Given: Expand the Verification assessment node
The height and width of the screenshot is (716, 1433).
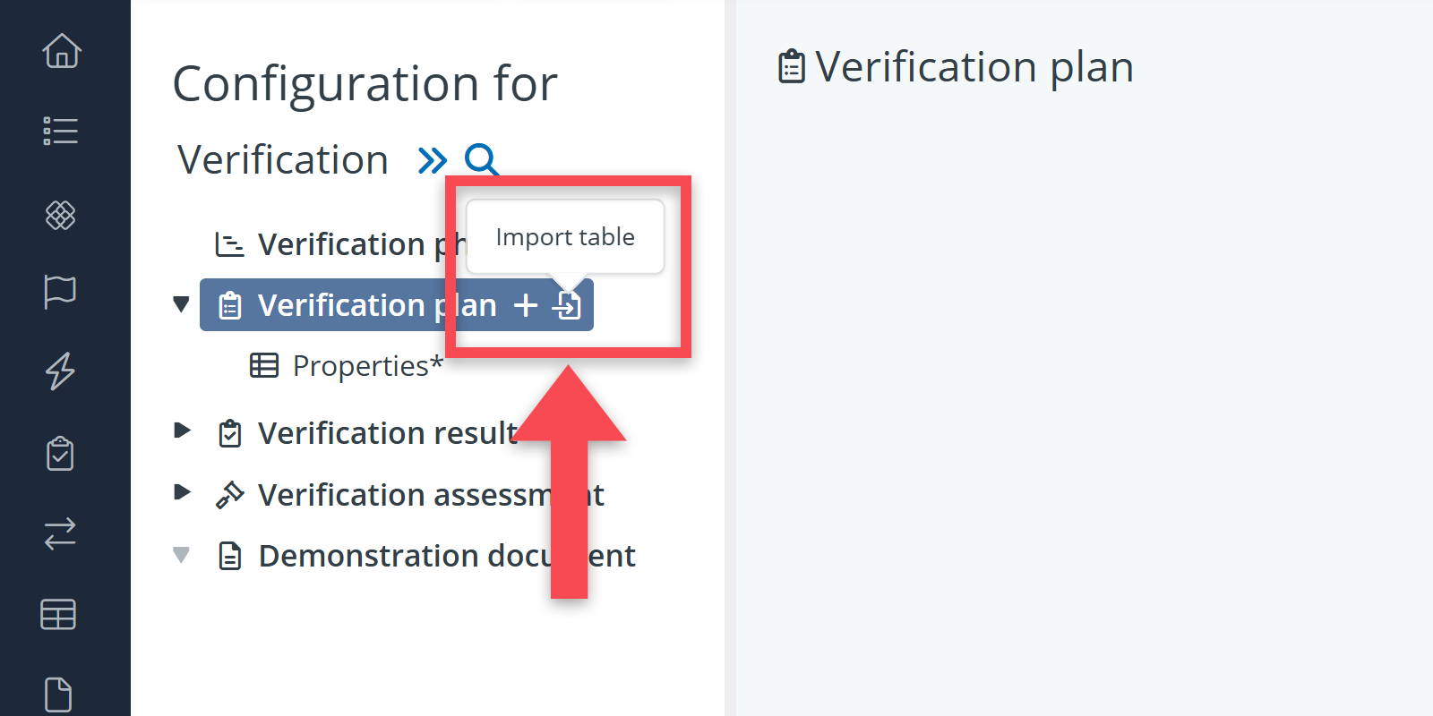Looking at the screenshot, I should tap(182, 492).
